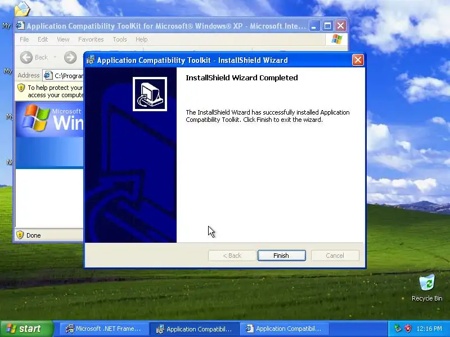Open the View menu in Internet Explorer

(63, 39)
